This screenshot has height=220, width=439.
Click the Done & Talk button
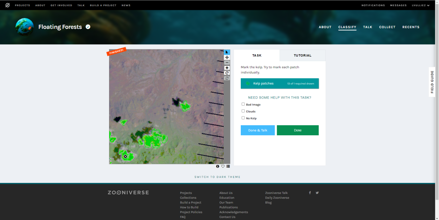click(258, 130)
